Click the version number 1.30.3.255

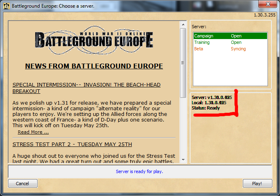pyautogui.click(x=265, y=15)
